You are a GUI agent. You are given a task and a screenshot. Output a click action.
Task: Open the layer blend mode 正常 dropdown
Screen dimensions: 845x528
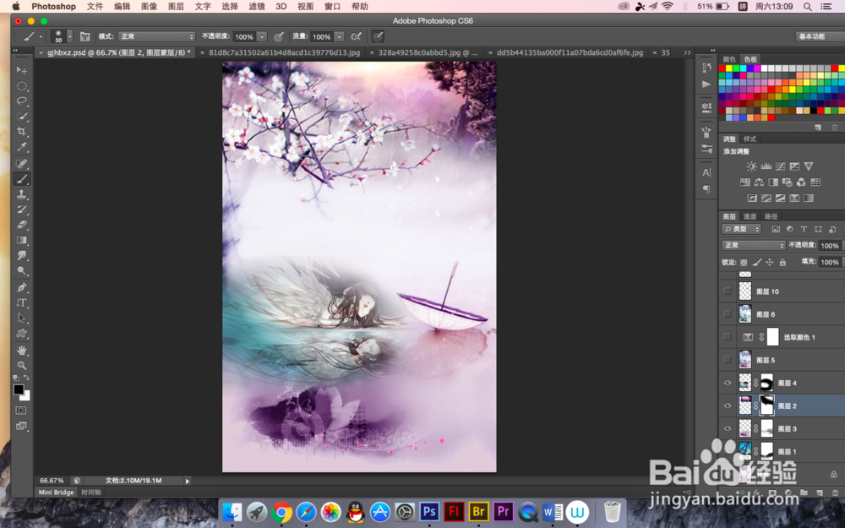click(753, 245)
